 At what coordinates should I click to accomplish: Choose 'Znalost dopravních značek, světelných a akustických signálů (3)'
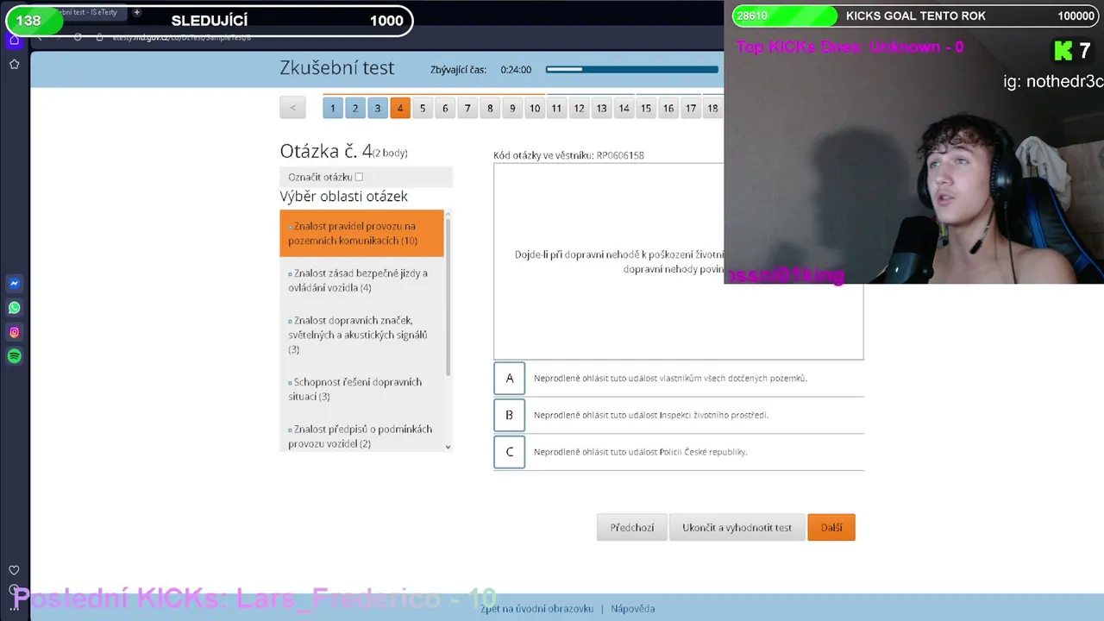click(x=361, y=335)
